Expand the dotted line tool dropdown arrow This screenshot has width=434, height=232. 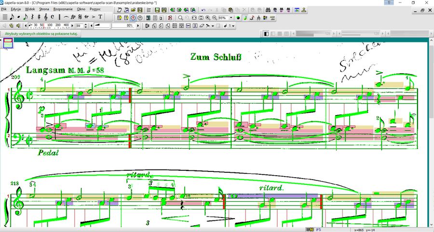point(213,26)
